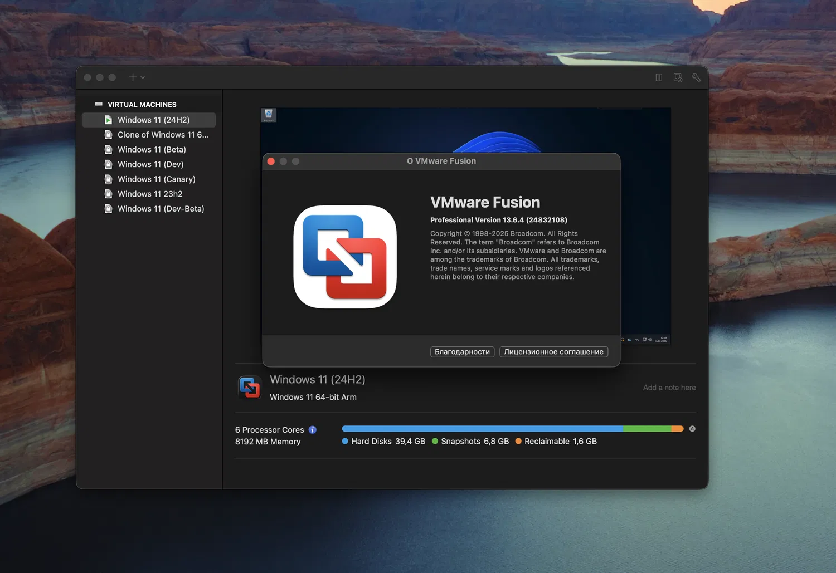Viewport: 836px width, 573px height.
Task: Close the About VMware Fusion dialog
Action: pos(271,161)
